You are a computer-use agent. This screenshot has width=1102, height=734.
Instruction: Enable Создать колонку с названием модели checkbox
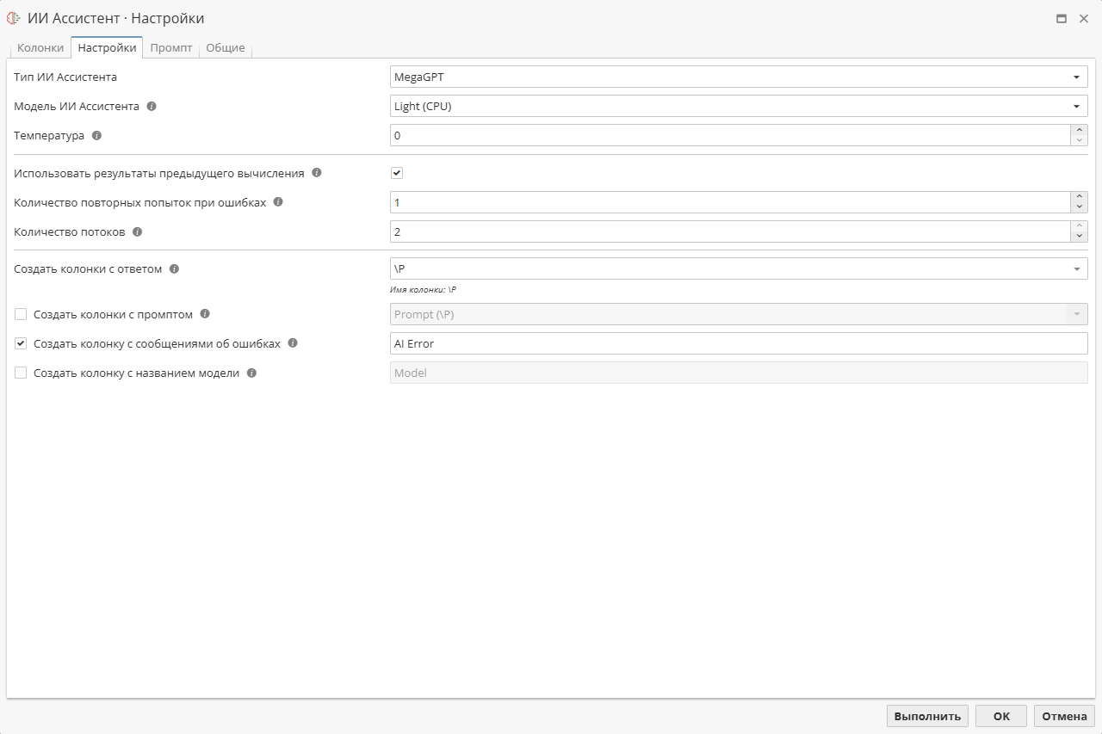21,373
